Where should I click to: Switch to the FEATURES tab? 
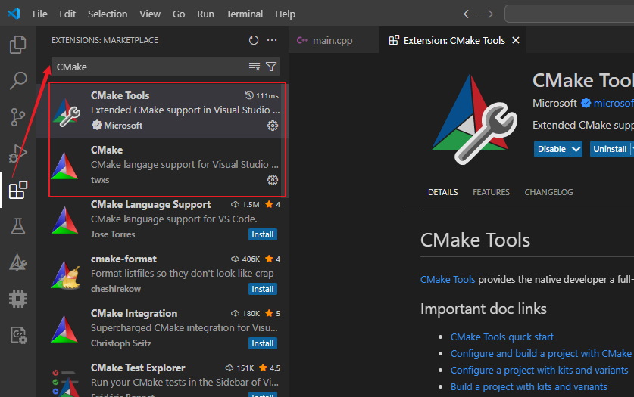click(x=492, y=192)
